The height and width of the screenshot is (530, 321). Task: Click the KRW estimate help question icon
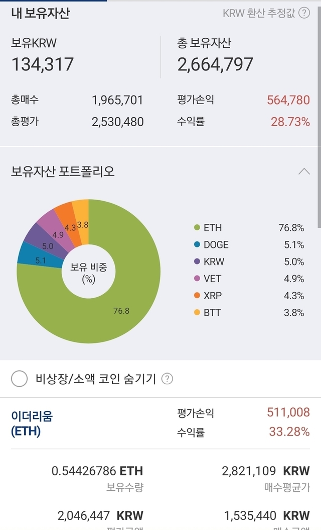pos(304,13)
